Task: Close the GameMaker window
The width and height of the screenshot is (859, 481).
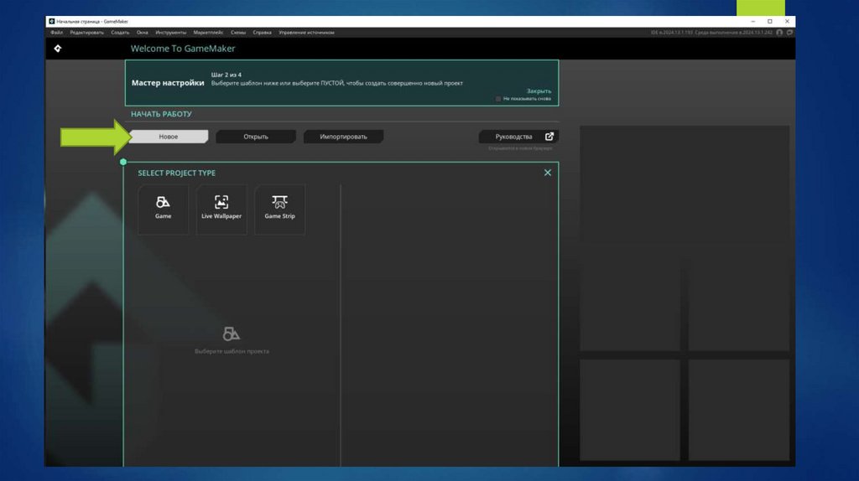Action: 787,21
